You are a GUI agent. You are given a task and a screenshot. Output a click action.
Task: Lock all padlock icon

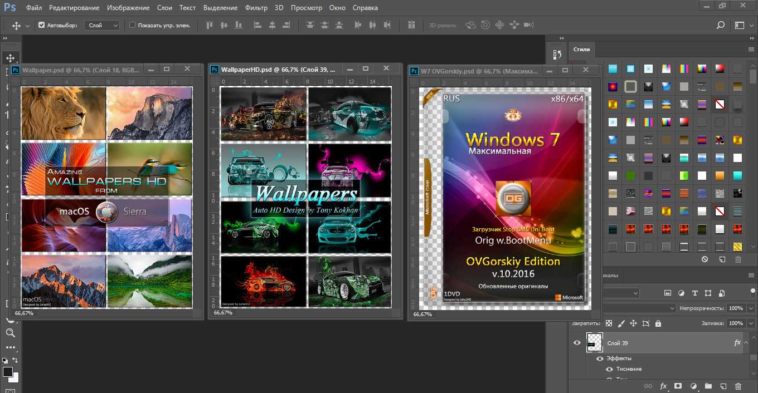pyautogui.click(x=658, y=323)
